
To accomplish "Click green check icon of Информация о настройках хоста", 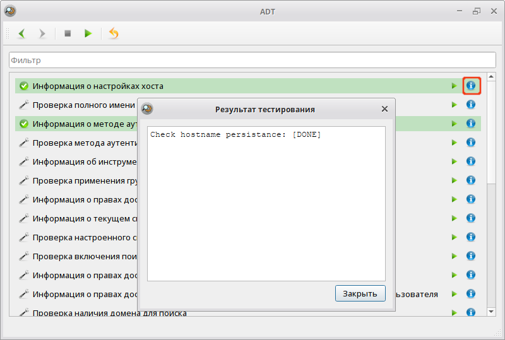I will point(24,86).
